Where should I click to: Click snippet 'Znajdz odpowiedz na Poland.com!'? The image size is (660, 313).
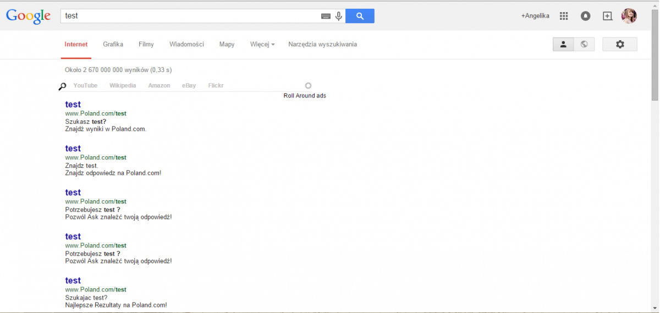(x=113, y=173)
